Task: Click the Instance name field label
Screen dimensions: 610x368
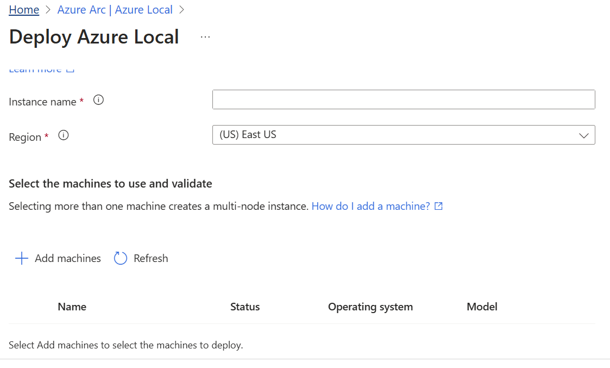Action: (42, 102)
